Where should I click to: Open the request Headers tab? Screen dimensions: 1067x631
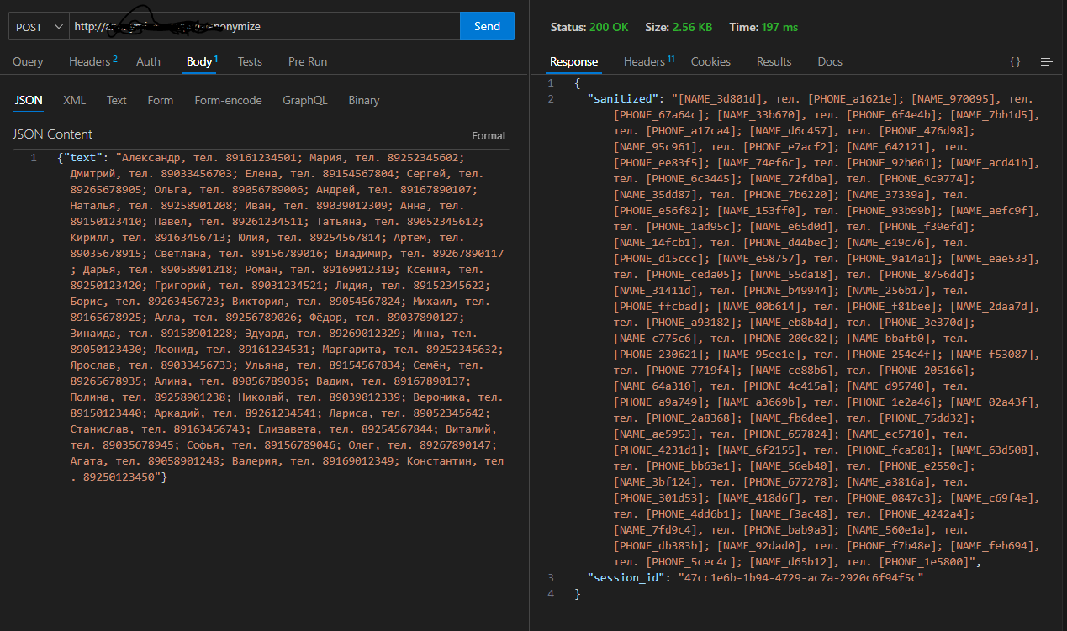90,61
